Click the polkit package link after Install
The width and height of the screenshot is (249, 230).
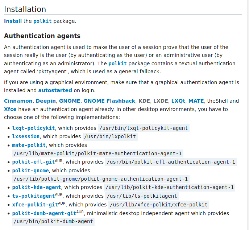(42, 21)
